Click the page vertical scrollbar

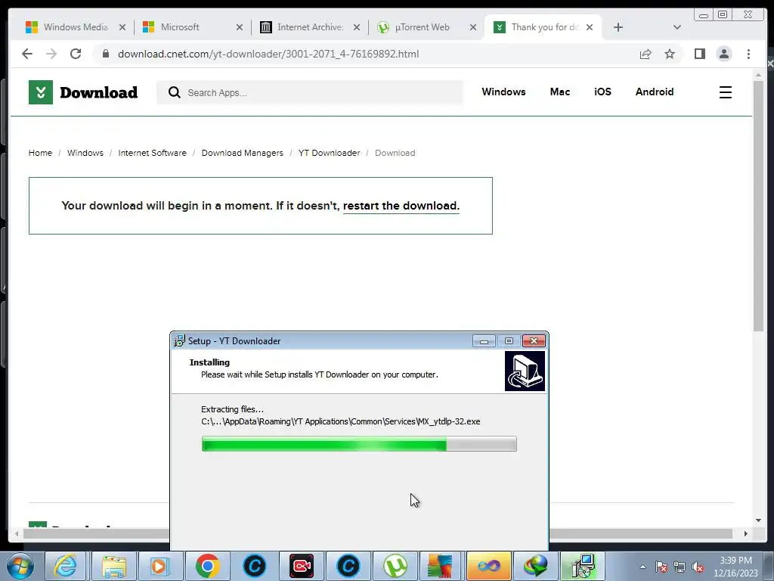(758, 206)
